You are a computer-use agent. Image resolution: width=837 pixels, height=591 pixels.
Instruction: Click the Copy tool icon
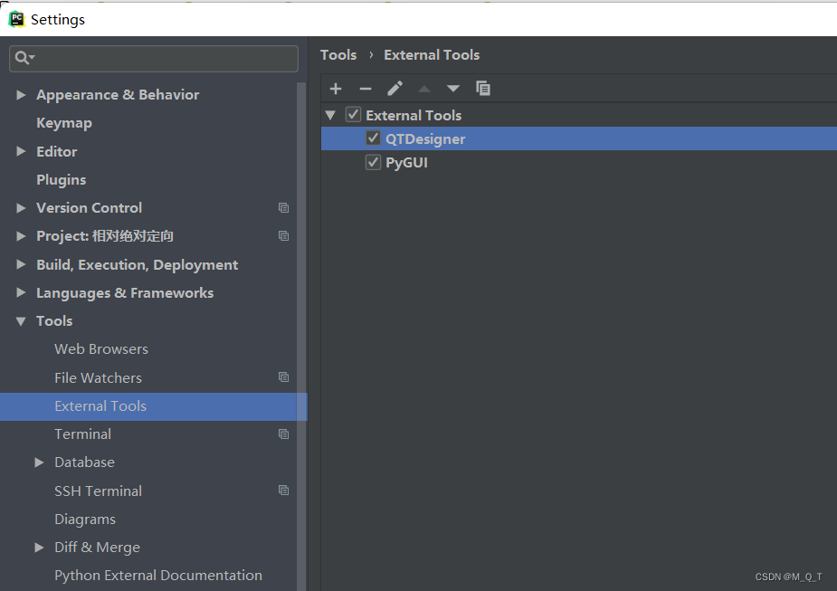pos(483,89)
